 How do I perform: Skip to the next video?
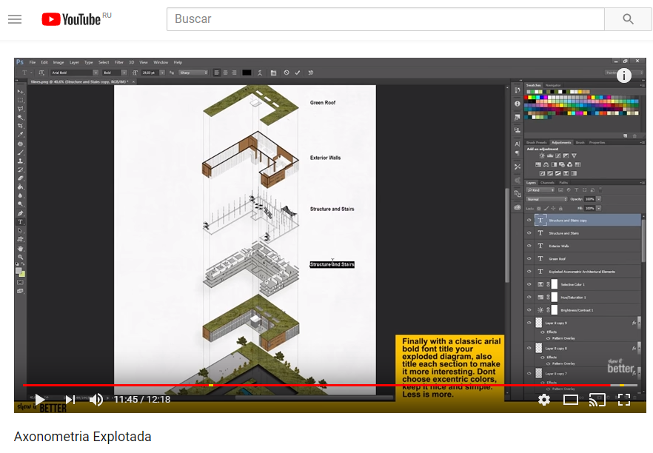tap(70, 400)
